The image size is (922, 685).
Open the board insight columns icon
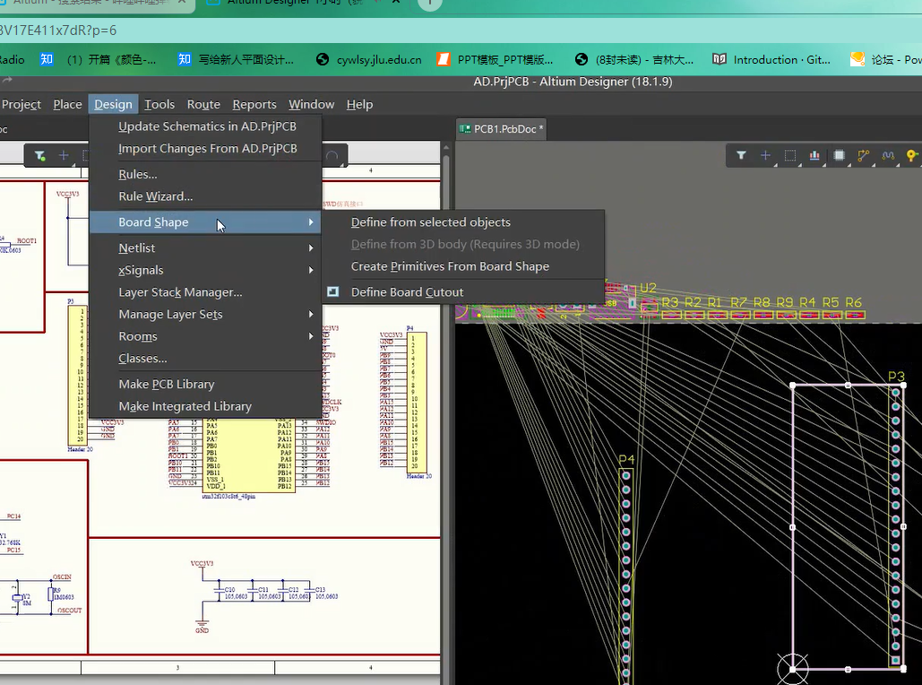tap(814, 155)
